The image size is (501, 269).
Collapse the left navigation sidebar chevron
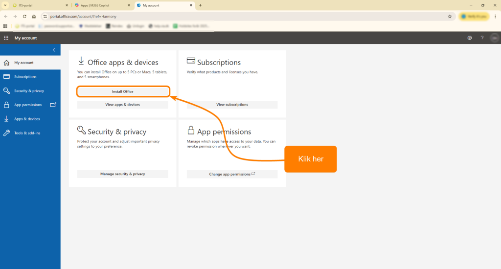(x=54, y=50)
